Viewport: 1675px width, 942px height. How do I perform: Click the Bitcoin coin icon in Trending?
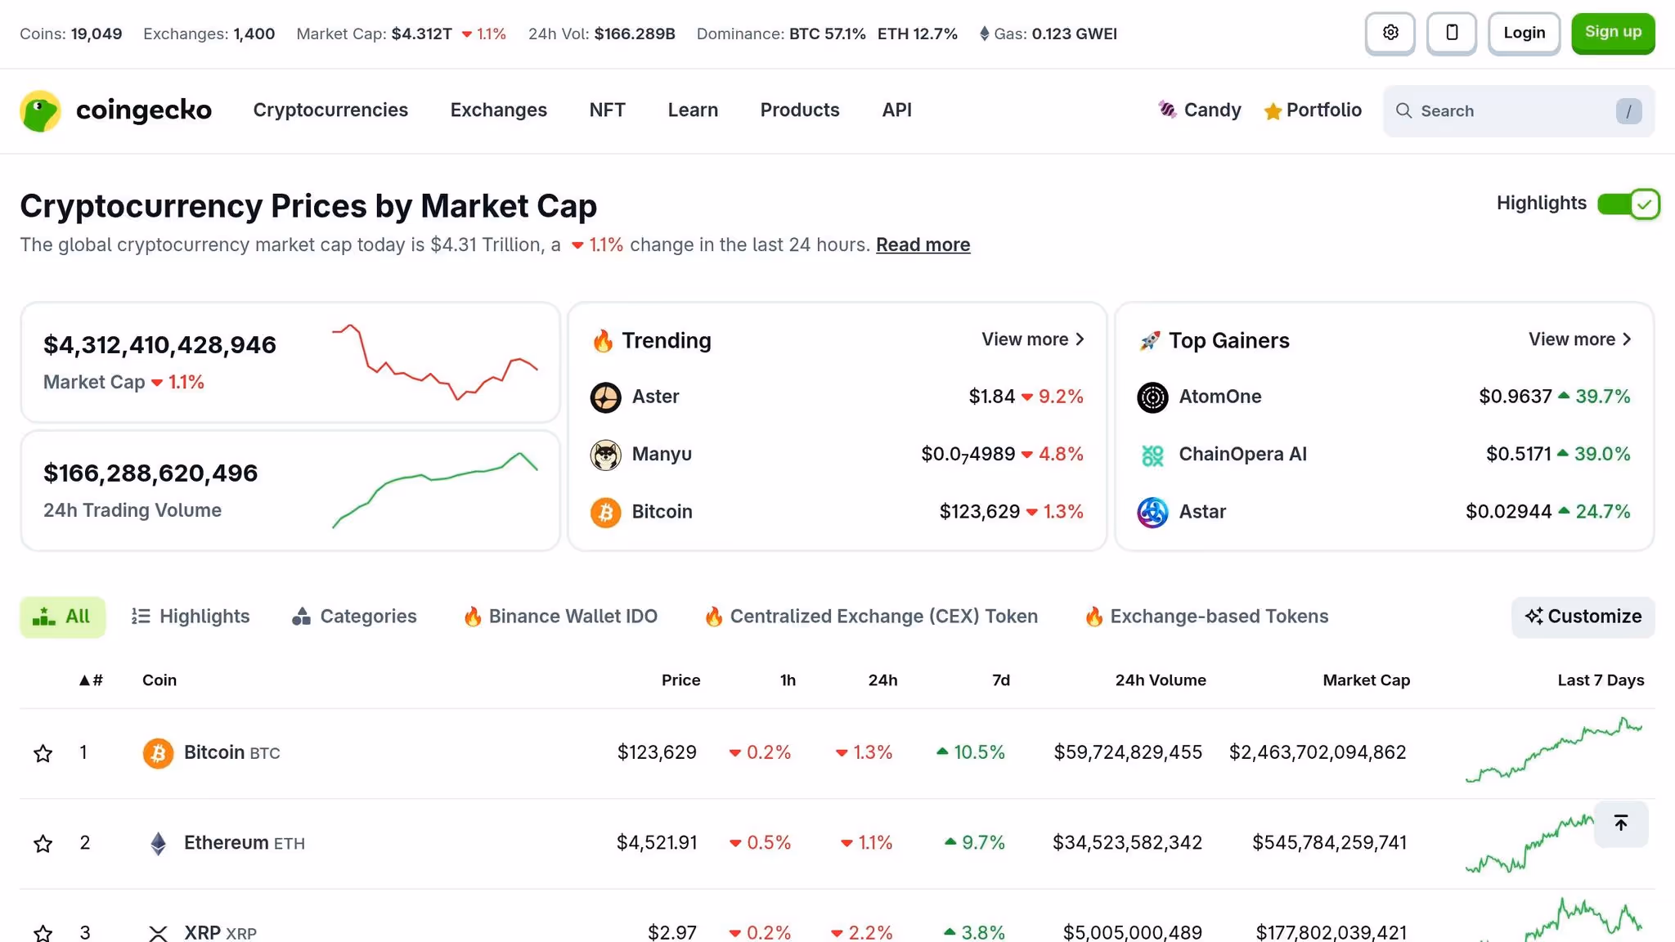[605, 511]
